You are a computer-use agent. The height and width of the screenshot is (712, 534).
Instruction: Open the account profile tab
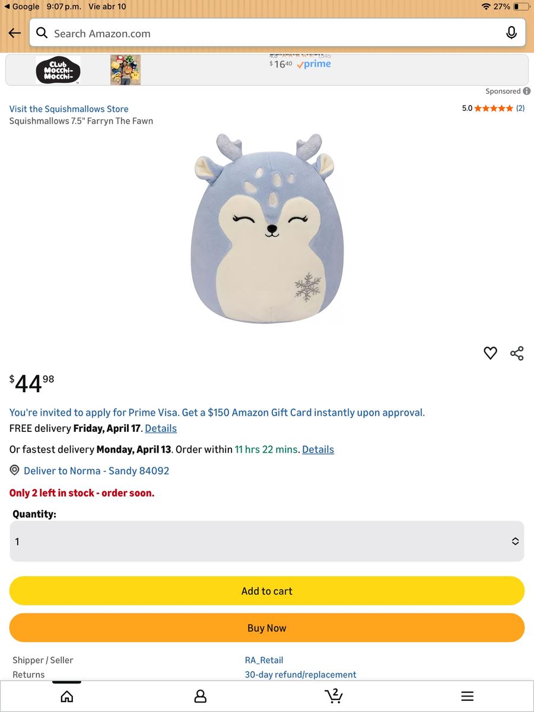[x=201, y=696]
